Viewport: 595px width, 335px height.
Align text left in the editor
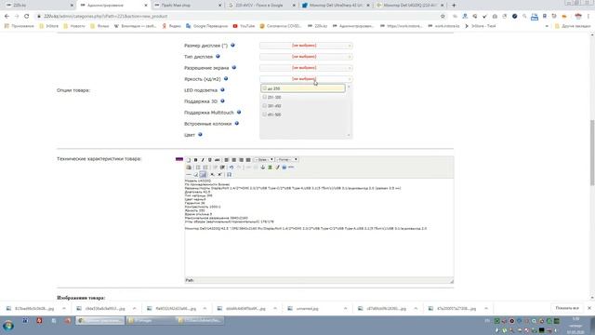coord(227,160)
